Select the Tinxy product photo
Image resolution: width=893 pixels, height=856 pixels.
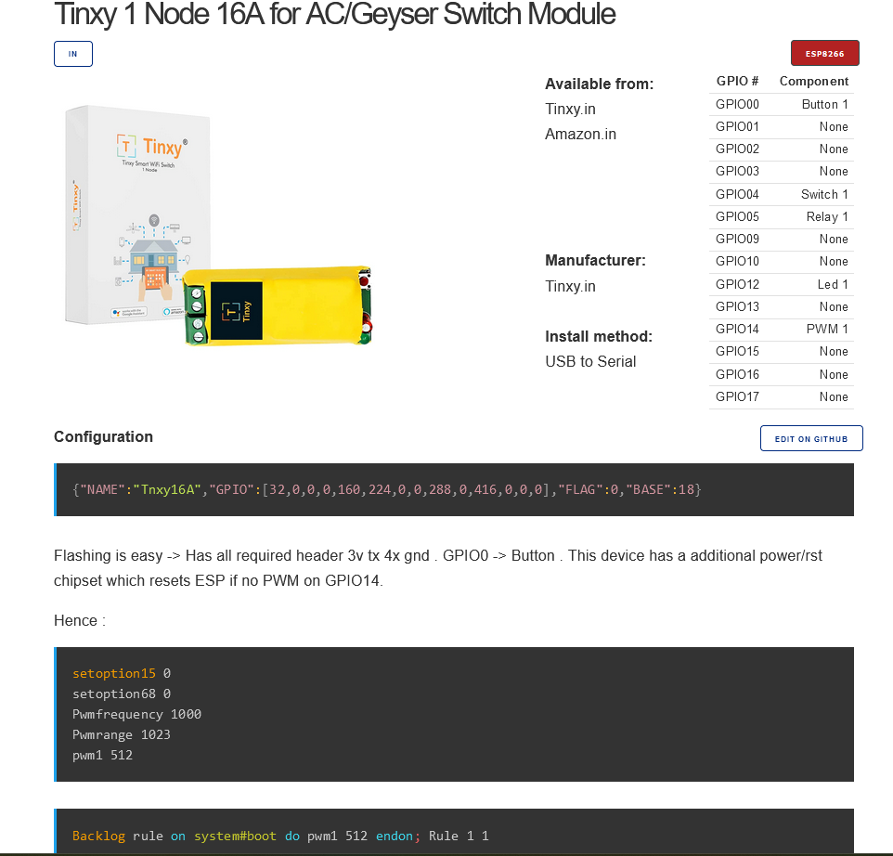click(218, 227)
